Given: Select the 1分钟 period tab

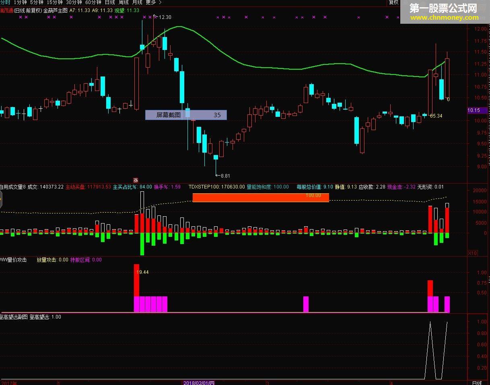Looking at the screenshot, I should tap(20, 2).
